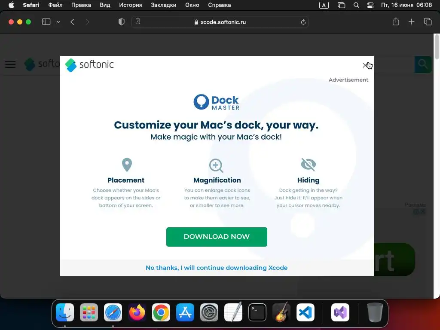
Task: Click the Placement heading
Action: 126,180
